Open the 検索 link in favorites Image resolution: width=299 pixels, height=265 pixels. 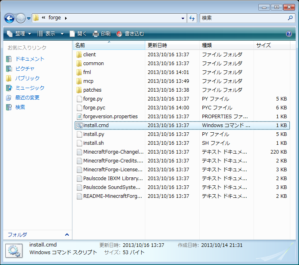pos(20,107)
